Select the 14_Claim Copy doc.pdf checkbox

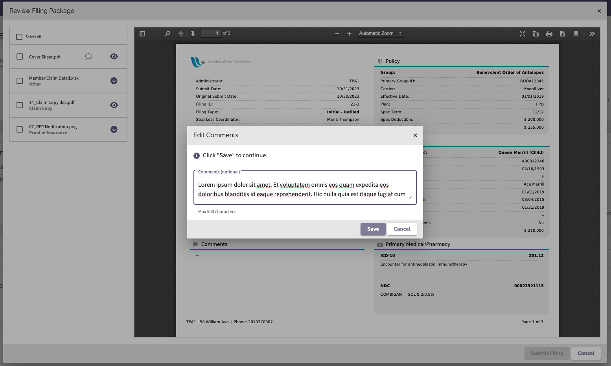pos(19,105)
